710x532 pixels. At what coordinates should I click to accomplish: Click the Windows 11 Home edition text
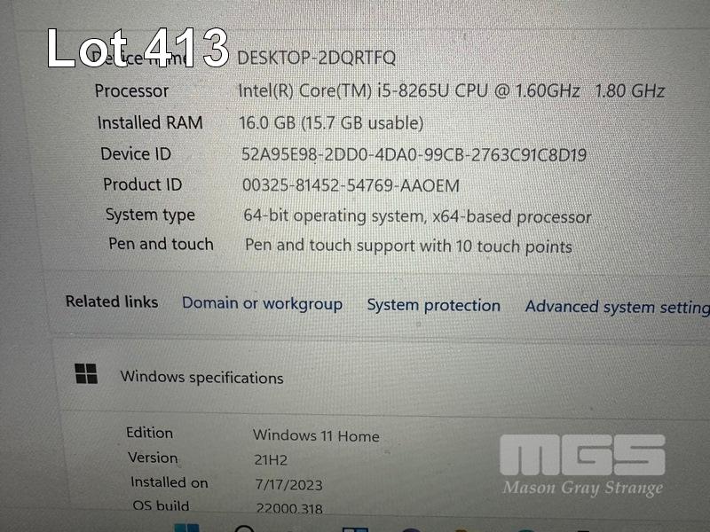(x=316, y=435)
